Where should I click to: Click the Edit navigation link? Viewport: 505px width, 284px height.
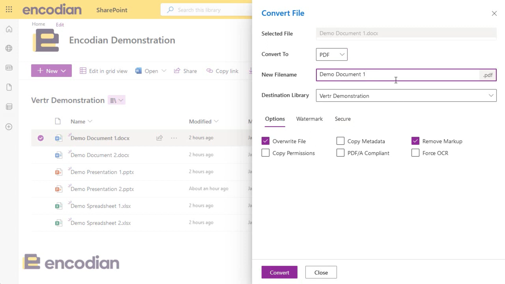[60, 25]
